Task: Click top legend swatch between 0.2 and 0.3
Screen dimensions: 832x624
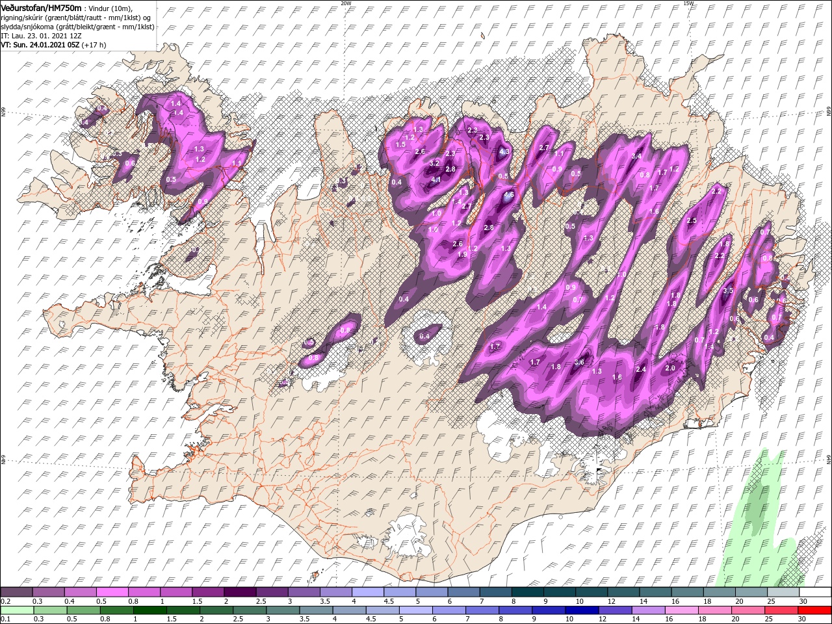Action: pos(18,592)
